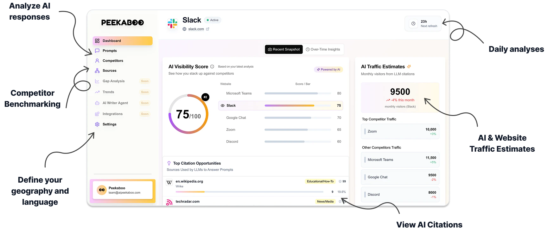The height and width of the screenshot is (236, 548).
Task: Click the Active status badge
Action: click(213, 20)
